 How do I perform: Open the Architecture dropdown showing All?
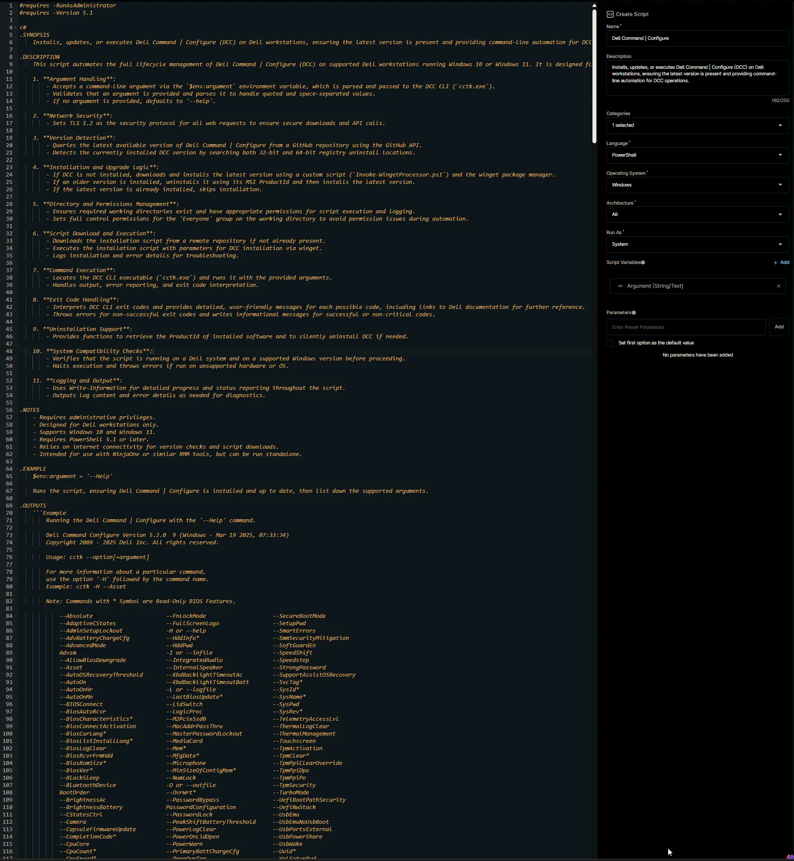[697, 215]
